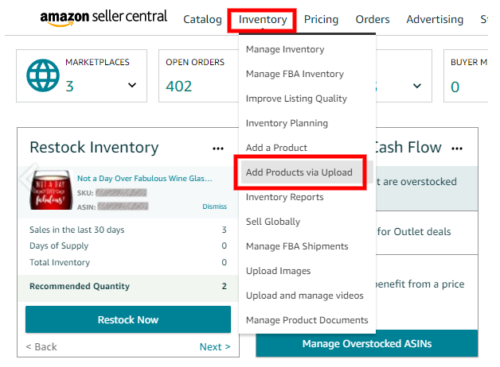Expand the Marketplaces dropdown chevron
This screenshot has height=367, width=500.
click(x=132, y=86)
